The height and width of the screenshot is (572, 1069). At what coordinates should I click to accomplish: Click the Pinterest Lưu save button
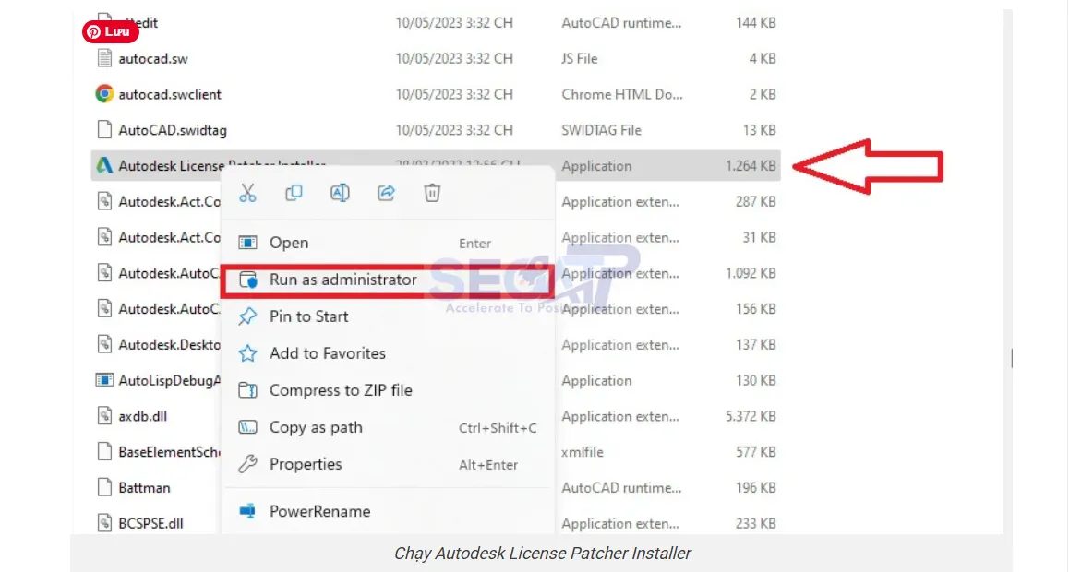111,31
